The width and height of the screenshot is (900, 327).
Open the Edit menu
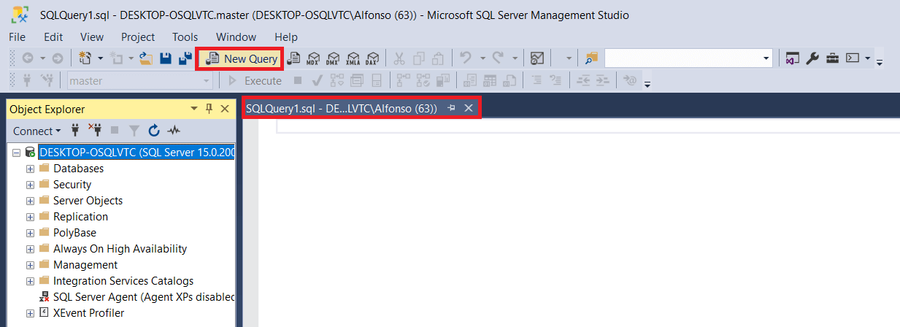click(53, 36)
